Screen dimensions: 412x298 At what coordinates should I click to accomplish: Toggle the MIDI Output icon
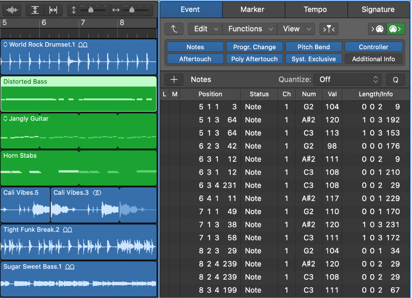[396, 29]
